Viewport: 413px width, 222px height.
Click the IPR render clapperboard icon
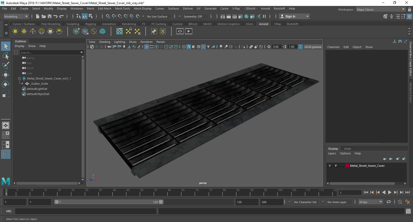coord(235,16)
